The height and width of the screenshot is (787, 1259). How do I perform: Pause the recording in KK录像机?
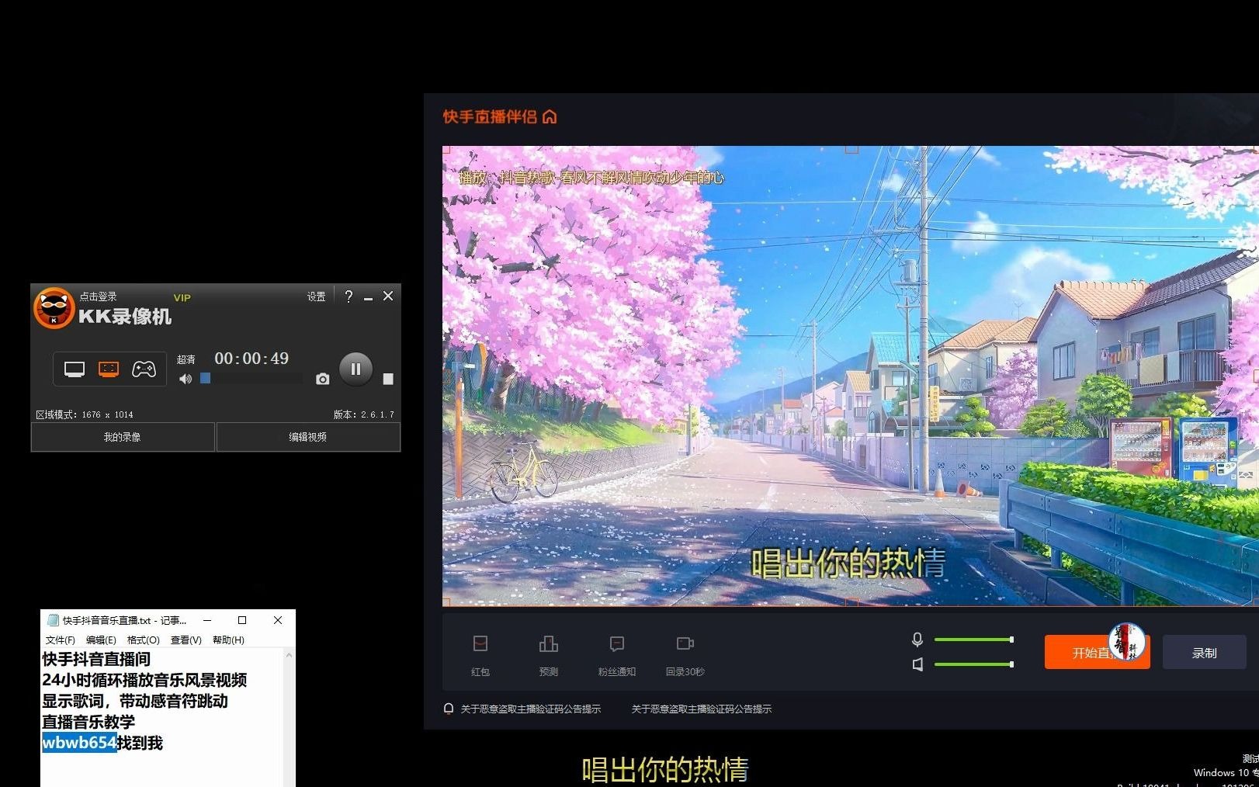[x=356, y=369]
